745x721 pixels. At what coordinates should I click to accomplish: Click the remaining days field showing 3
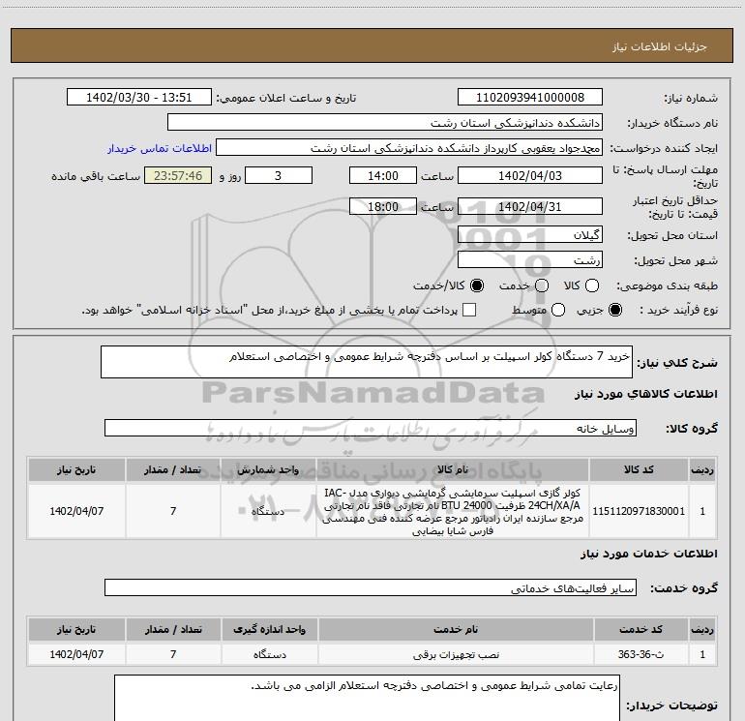(279, 175)
